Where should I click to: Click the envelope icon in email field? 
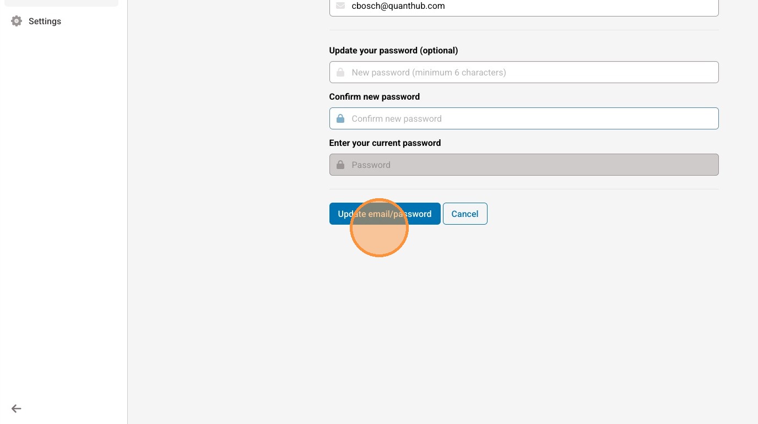coord(340,6)
